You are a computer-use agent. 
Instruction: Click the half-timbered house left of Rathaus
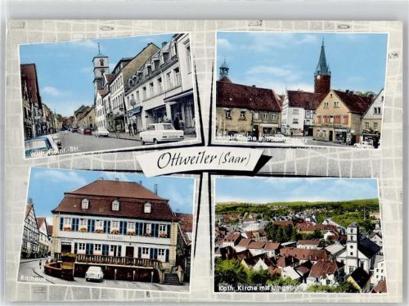(x=31, y=232)
